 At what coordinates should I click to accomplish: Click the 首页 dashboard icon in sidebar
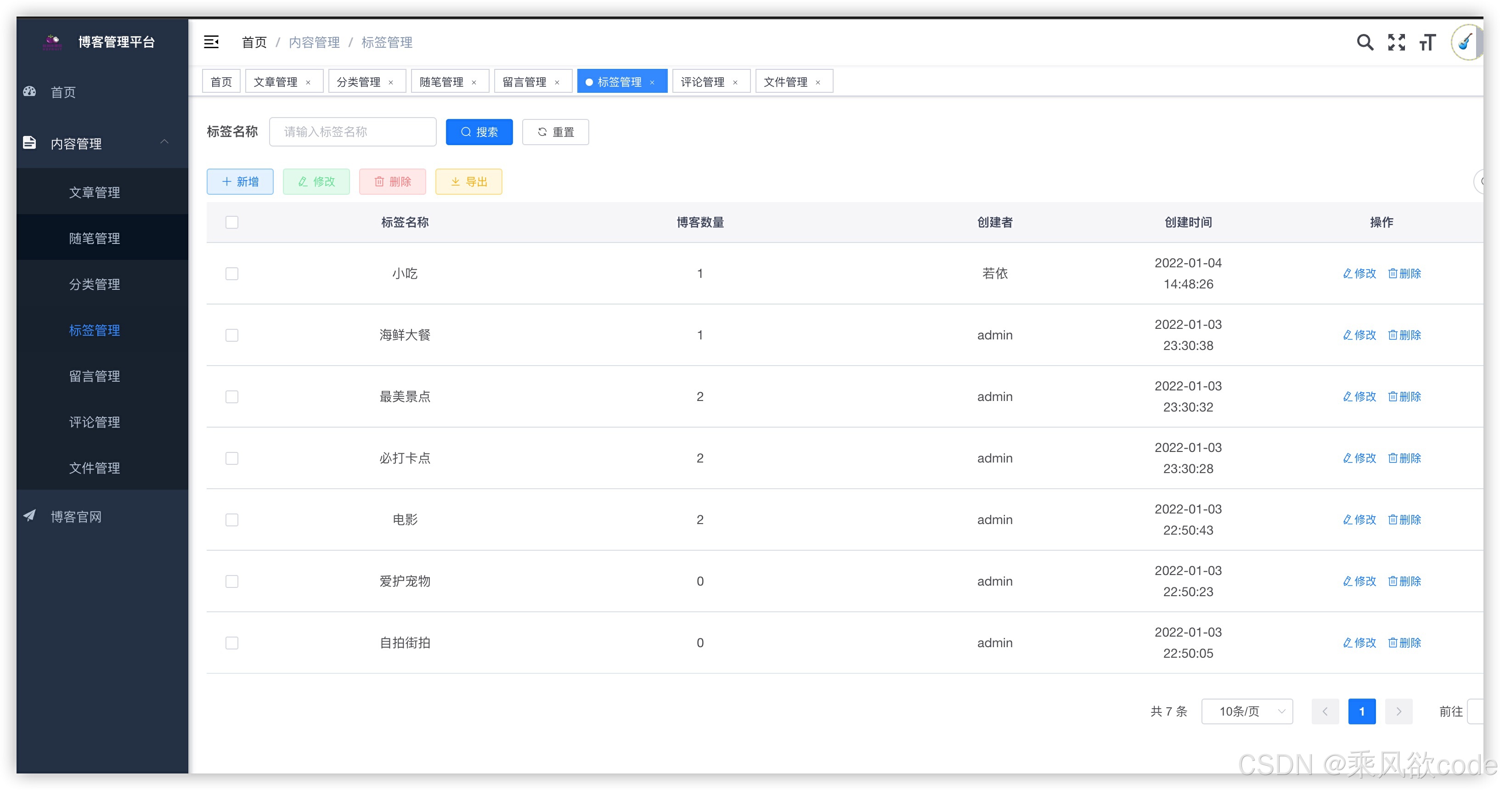pyautogui.click(x=30, y=91)
